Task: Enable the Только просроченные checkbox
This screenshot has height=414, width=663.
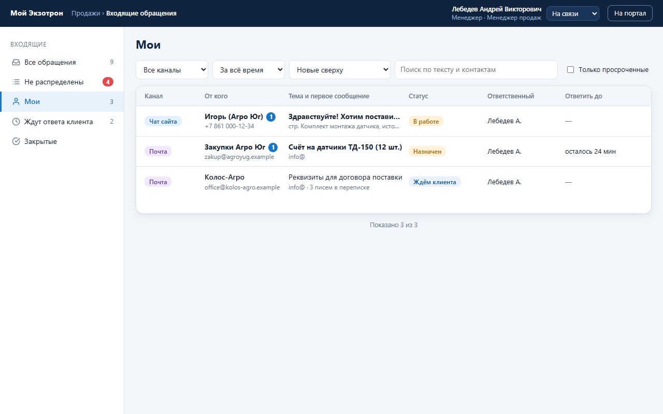Action: pos(570,70)
